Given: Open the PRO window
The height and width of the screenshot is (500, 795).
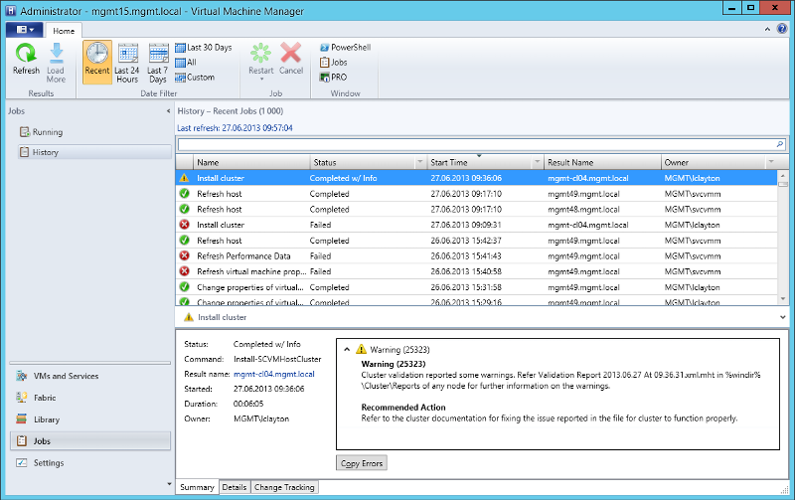Looking at the screenshot, I should pyautogui.click(x=333, y=78).
